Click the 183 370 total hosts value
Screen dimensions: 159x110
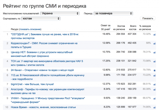point(132,89)
